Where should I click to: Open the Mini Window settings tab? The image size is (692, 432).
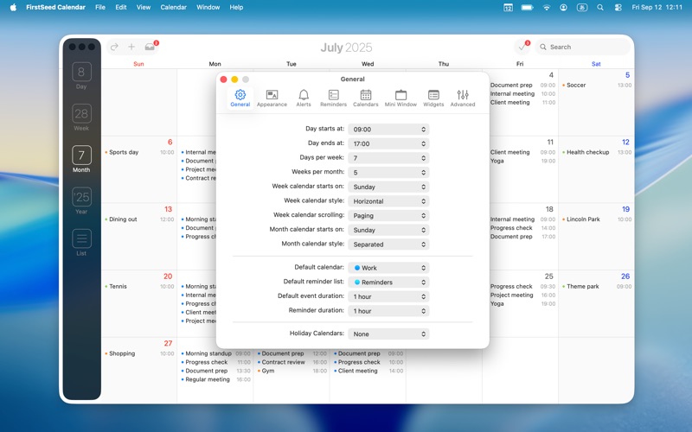coord(400,98)
